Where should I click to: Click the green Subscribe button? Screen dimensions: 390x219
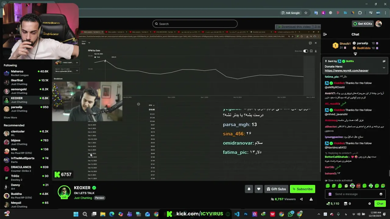click(303, 189)
